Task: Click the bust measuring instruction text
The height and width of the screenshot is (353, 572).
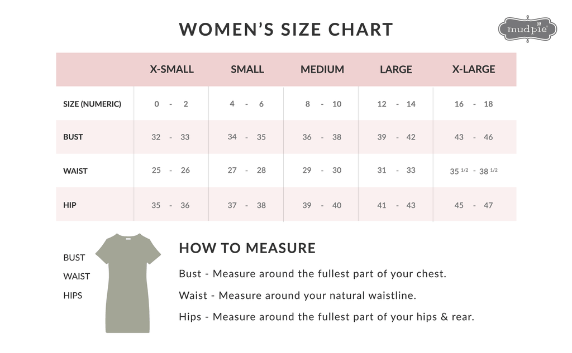Action: [x=312, y=274]
